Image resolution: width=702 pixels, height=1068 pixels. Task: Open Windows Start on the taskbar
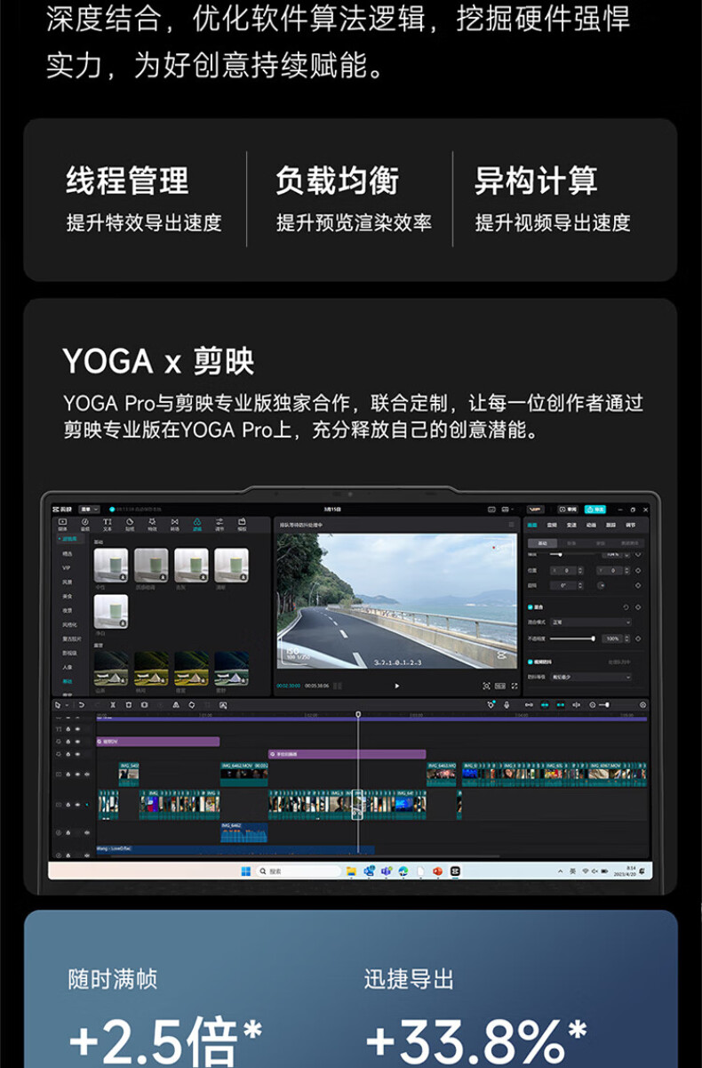pyautogui.click(x=245, y=871)
